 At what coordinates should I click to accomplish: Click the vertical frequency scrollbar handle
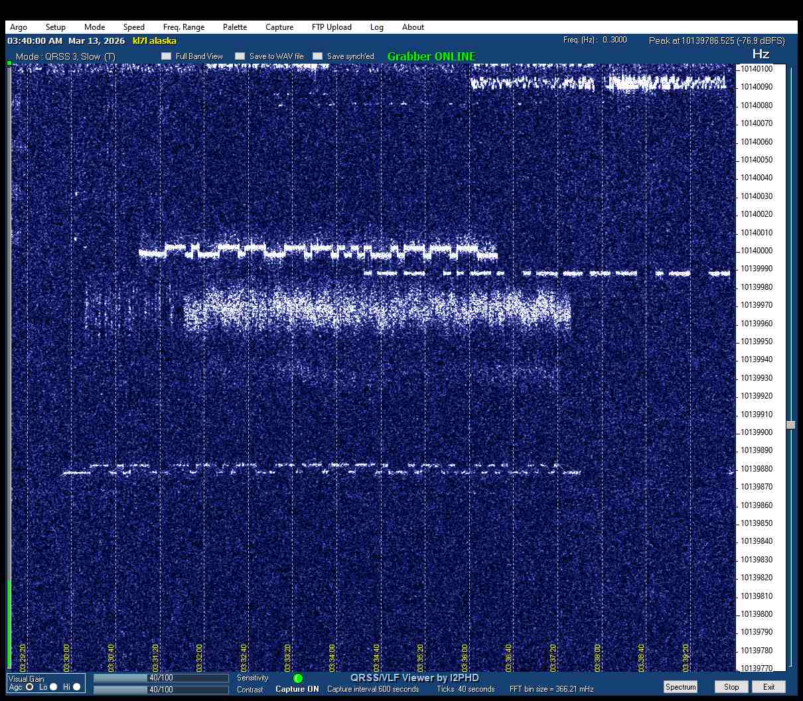[x=790, y=425]
